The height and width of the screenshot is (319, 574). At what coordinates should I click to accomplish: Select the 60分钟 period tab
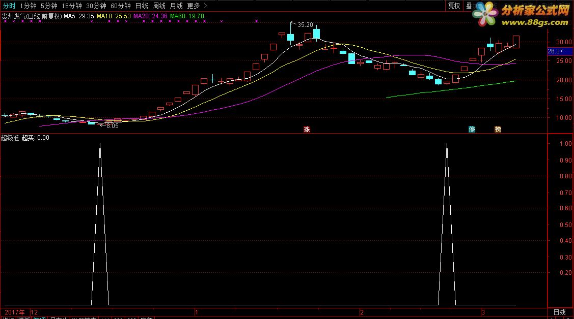pos(121,6)
